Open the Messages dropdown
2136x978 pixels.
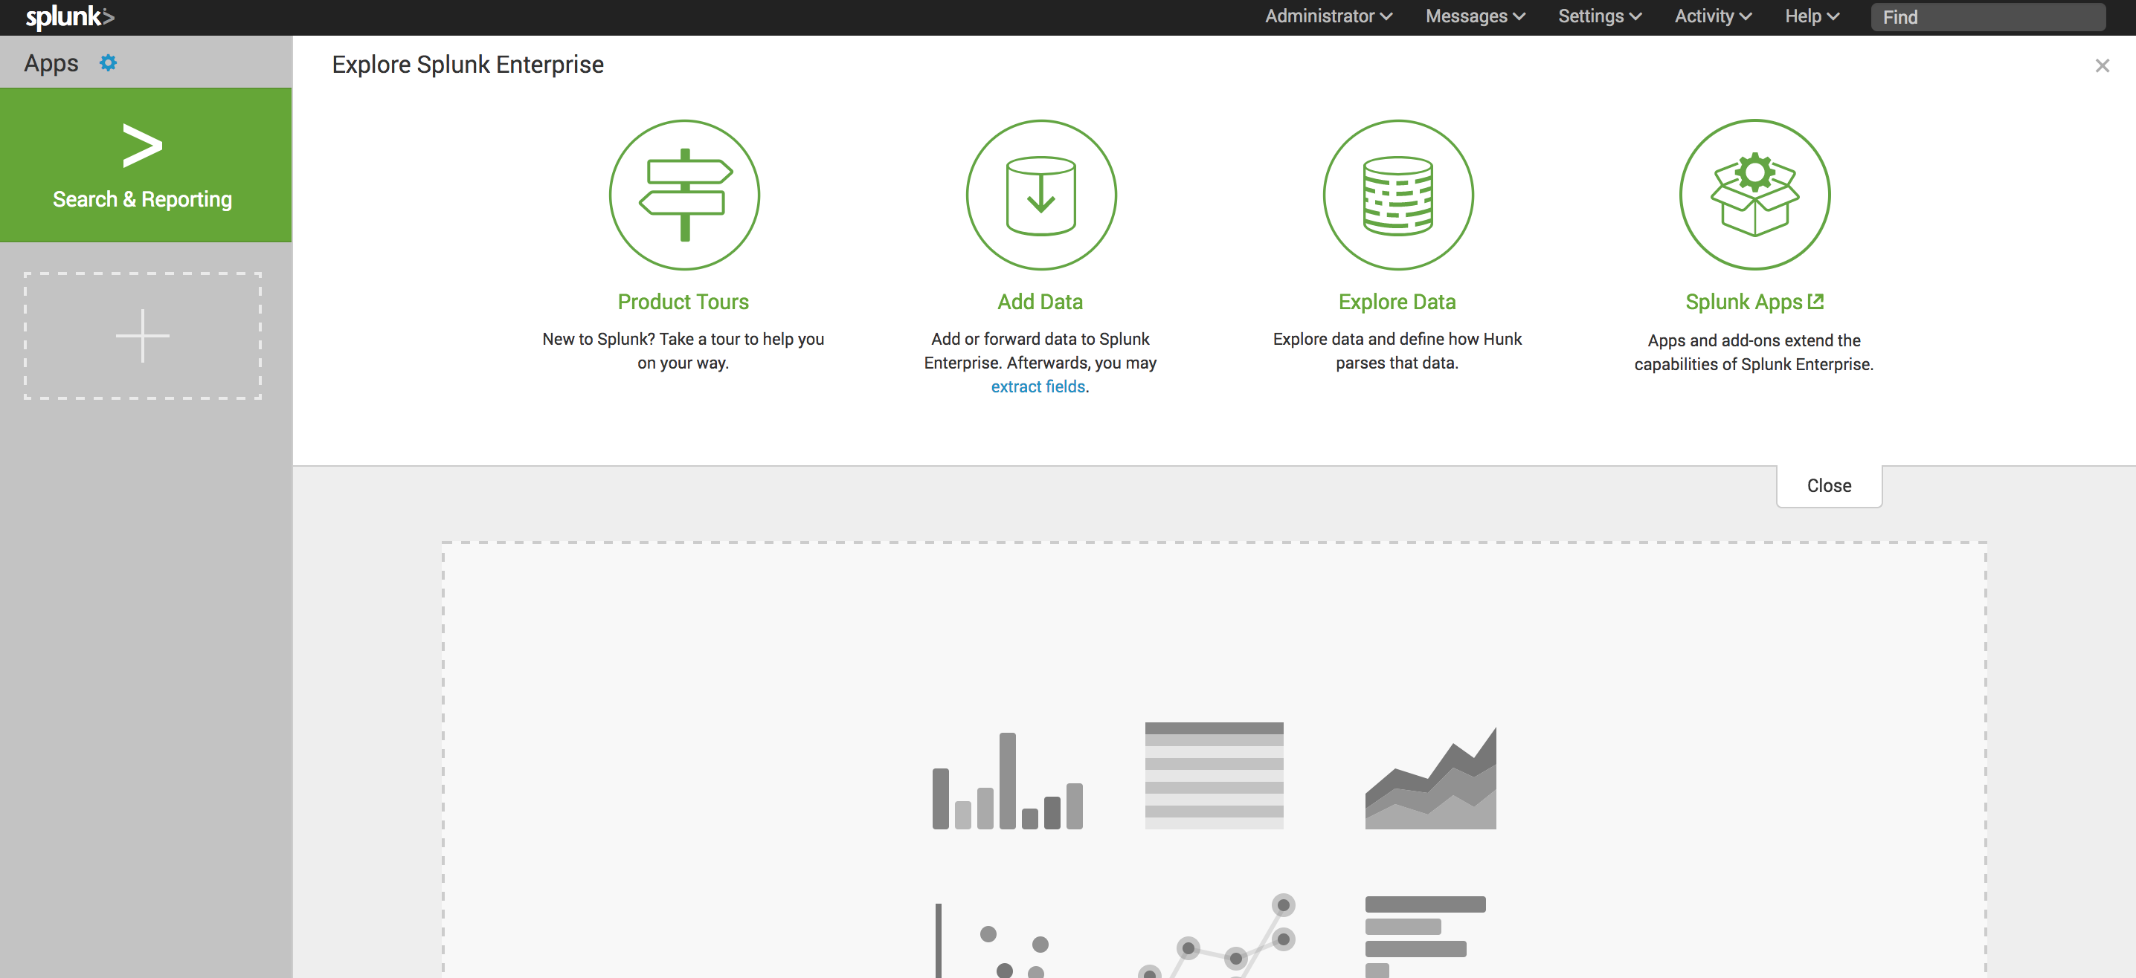tap(1475, 16)
